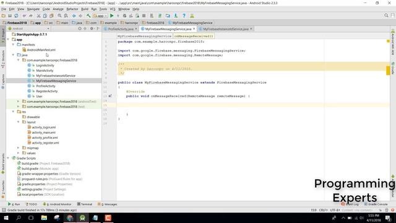396x223 pixels.
Task: Click the Open folder toolbar icon
Action: (x=4, y=15)
